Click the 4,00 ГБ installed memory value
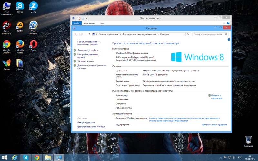Screen dimensions: 258x161 (155, 75)
